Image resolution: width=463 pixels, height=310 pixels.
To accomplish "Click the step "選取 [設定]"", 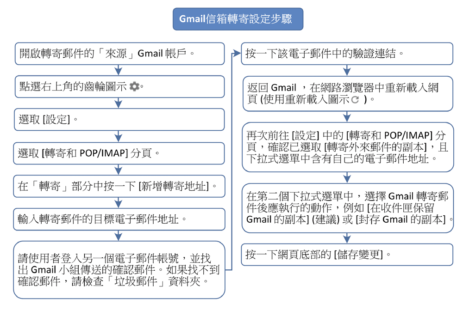I will [119, 120].
